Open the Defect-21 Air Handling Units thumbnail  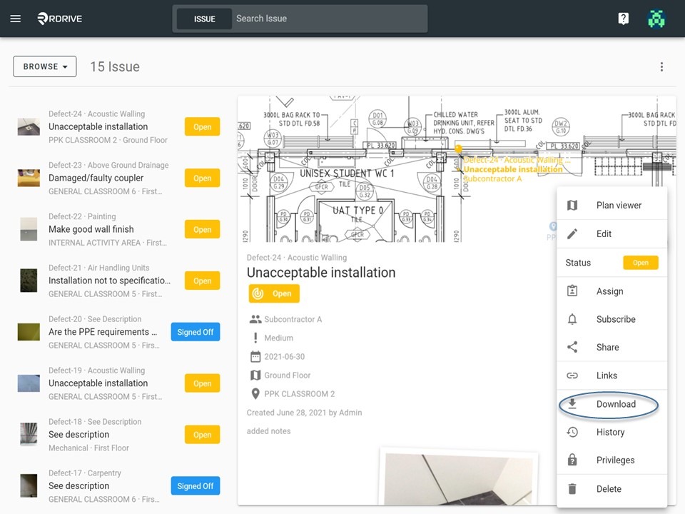point(29,281)
